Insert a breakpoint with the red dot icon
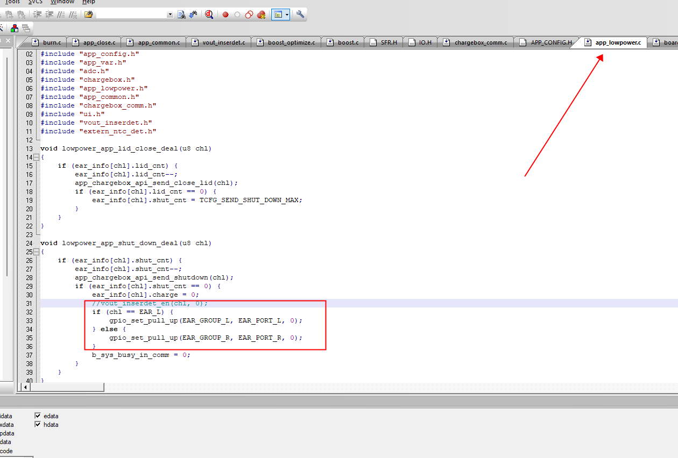 click(225, 15)
